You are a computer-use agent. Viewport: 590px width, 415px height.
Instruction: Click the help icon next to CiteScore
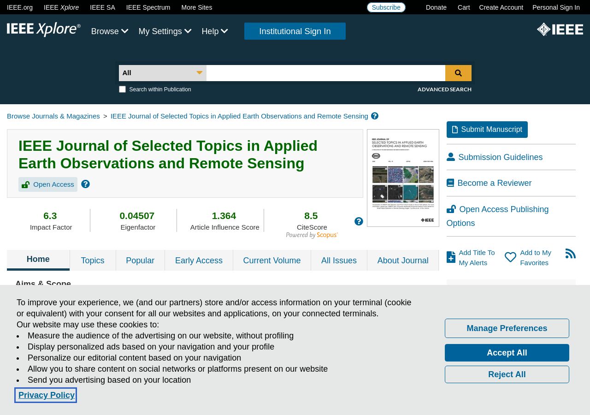pyautogui.click(x=359, y=221)
